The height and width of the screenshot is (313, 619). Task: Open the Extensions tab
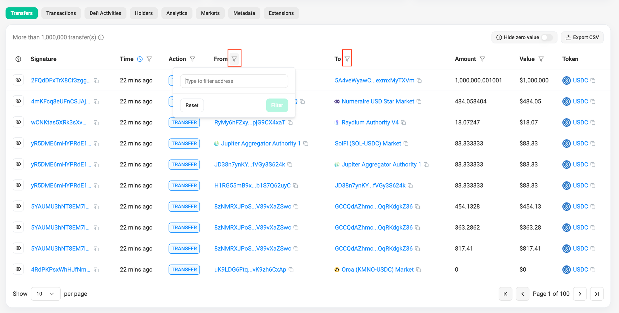point(281,13)
